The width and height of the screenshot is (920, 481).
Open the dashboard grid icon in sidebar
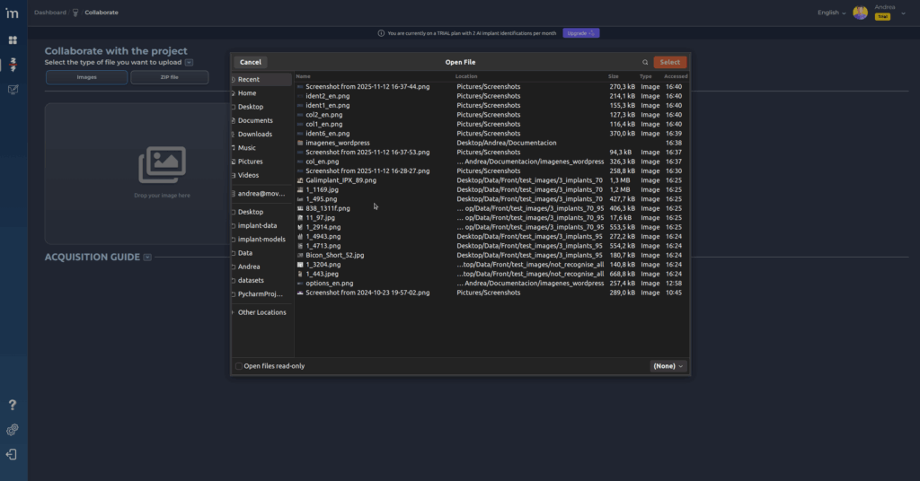pyautogui.click(x=13, y=40)
